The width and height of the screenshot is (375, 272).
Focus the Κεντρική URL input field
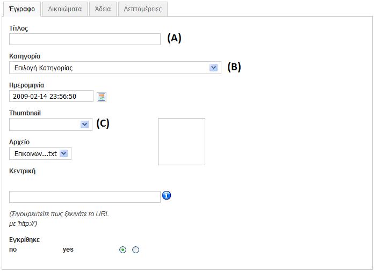click(85, 197)
